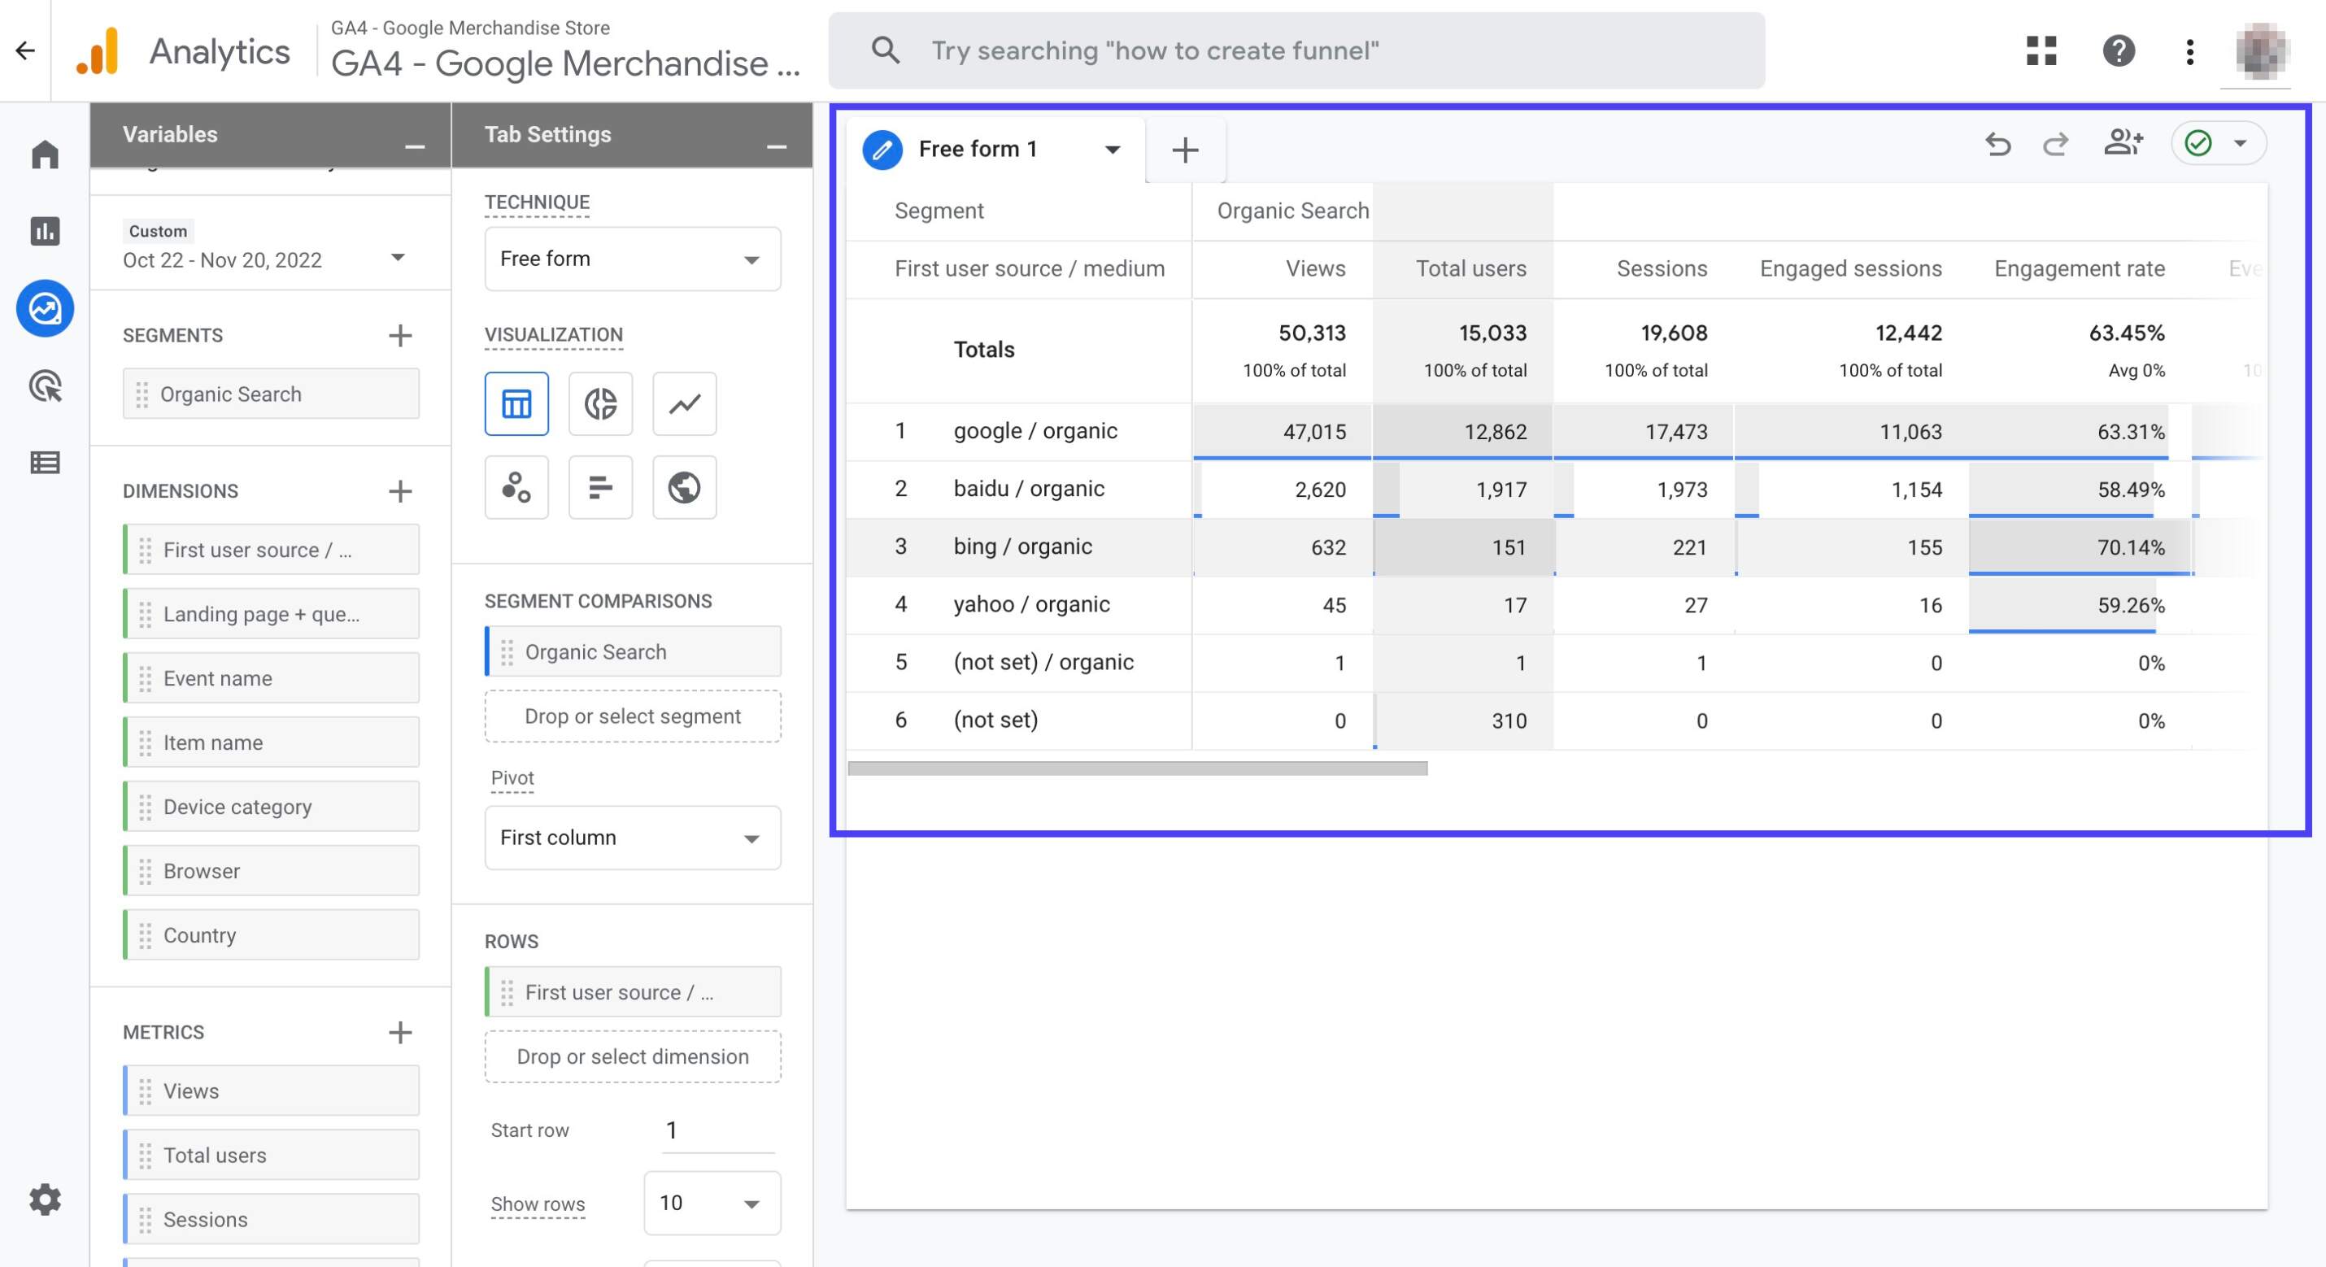Click the Drop or select dimension box
This screenshot has height=1267, width=2326.
tap(632, 1056)
